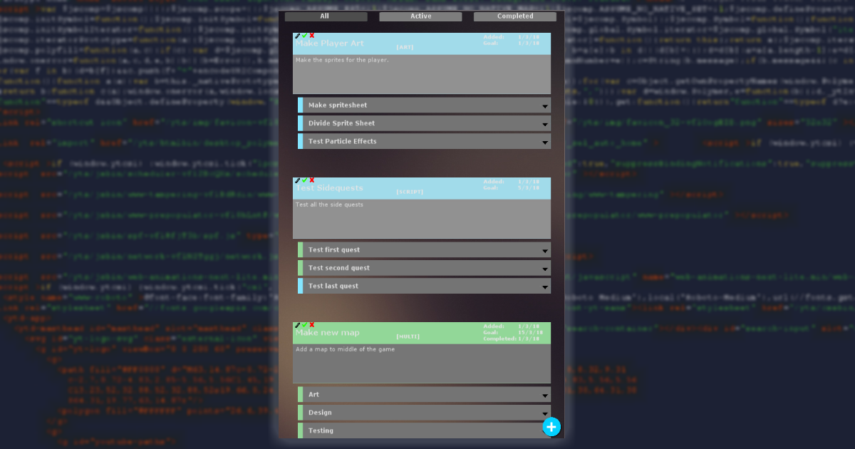Open the Test first quest dropdown arrow
855x449 pixels.
[x=545, y=251]
